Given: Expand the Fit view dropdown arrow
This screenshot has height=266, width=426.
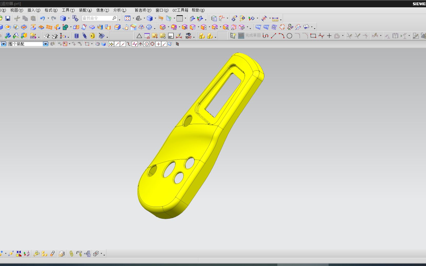Looking at the screenshot, I should pyautogui.click(x=133, y=18).
